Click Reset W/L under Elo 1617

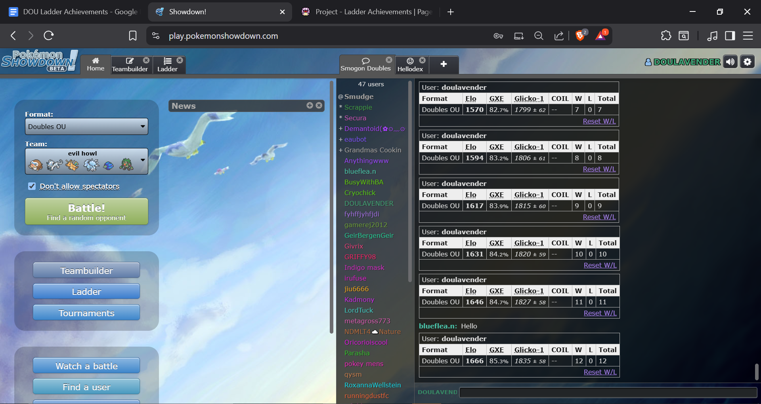[599, 217]
